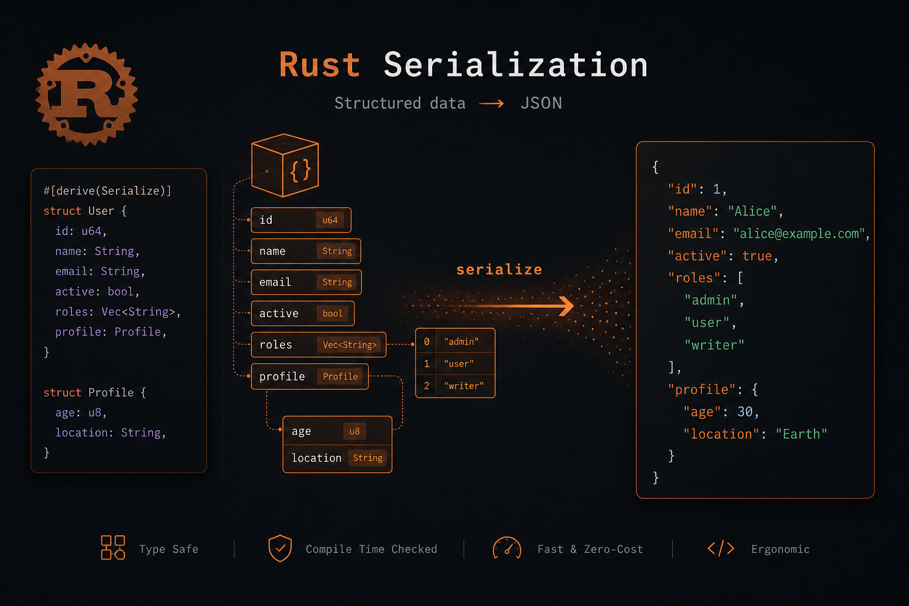Click array row 2 "writer"

pyautogui.click(x=455, y=386)
